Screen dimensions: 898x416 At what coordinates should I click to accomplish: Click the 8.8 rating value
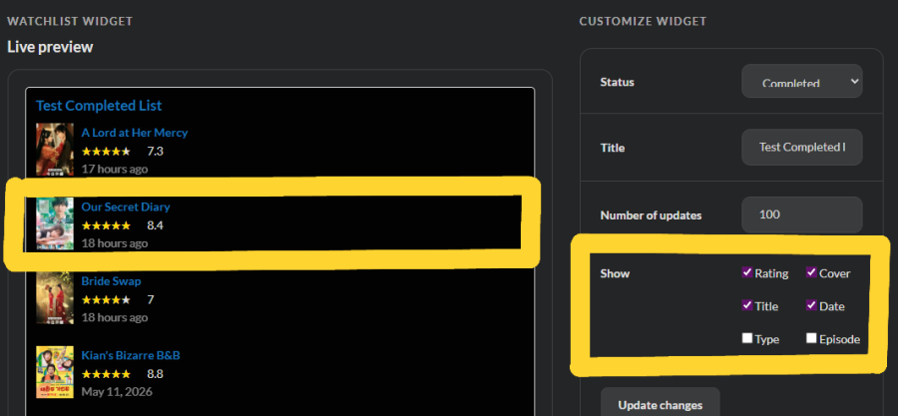pyautogui.click(x=156, y=374)
